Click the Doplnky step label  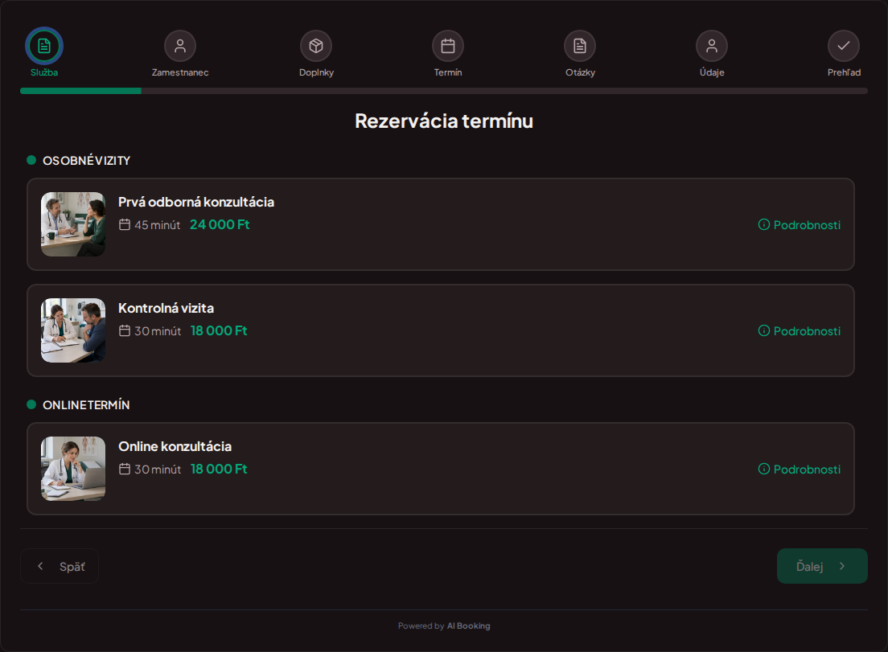point(316,72)
